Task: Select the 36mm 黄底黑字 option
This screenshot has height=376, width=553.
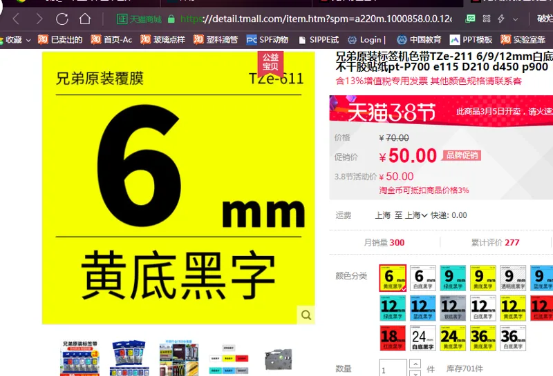Action: click(x=483, y=338)
